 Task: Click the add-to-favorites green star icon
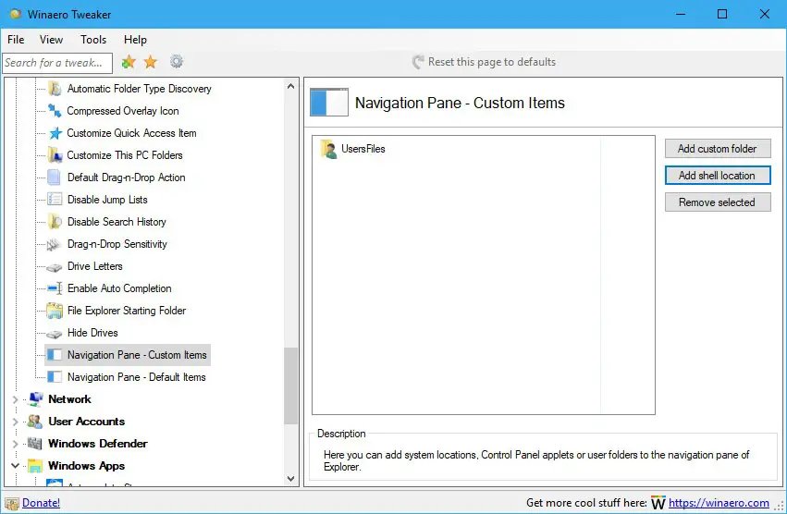129,62
